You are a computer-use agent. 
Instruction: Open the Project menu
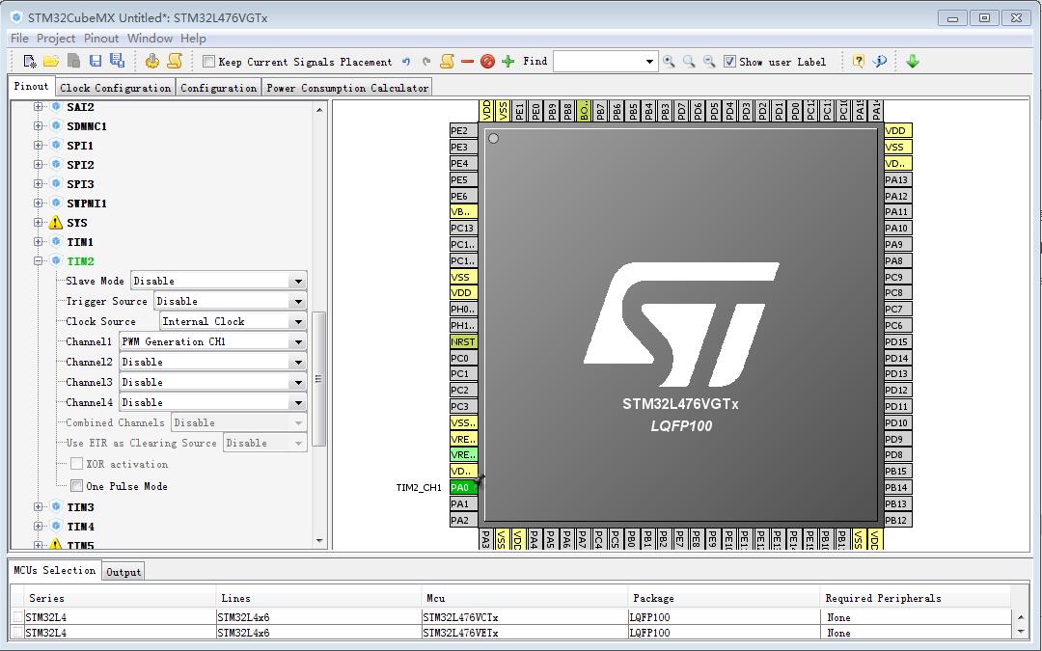[56, 39]
